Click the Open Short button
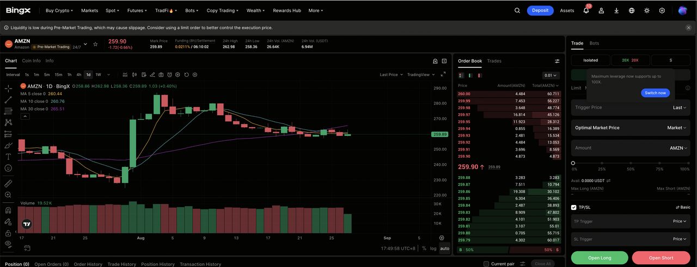This screenshot has height=267, width=697. (661, 258)
